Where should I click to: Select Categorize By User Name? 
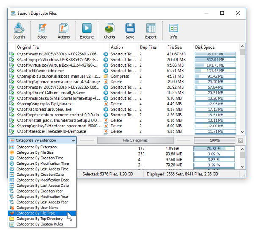pos(42,208)
